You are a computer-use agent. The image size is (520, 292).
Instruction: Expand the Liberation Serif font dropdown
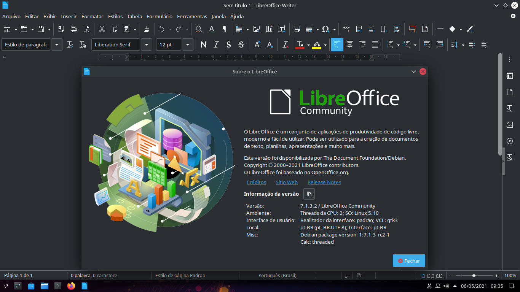pyautogui.click(x=147, y=45)
